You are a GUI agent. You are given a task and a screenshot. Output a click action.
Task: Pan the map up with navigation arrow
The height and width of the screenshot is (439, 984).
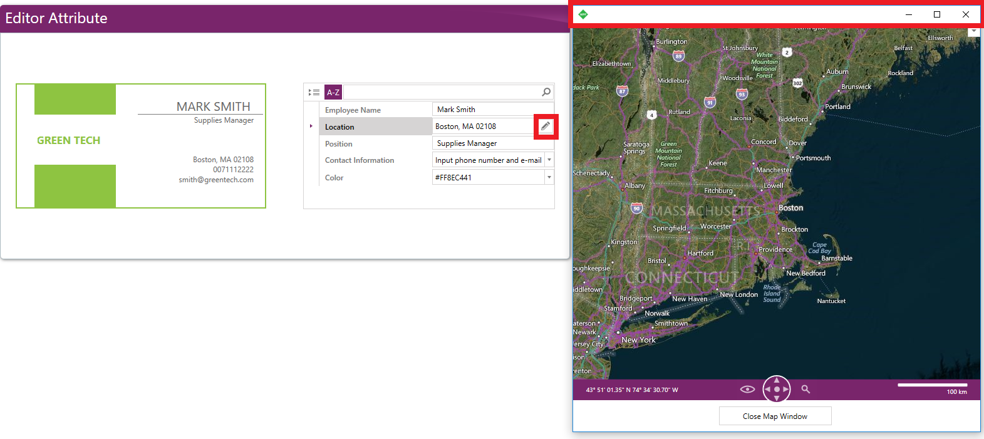[777, 380]
